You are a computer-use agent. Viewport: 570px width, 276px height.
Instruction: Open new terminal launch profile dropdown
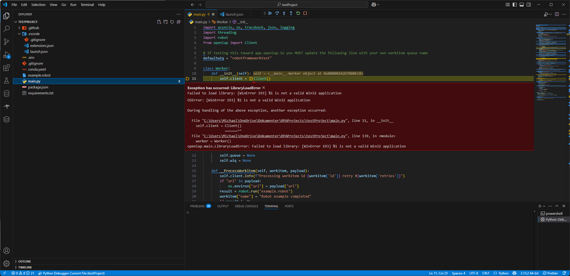click(544, 206)
